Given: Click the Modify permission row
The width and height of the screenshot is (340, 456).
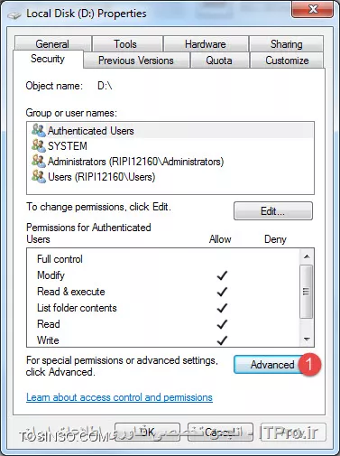Looking at the screenshot, I should pos(163,275).
